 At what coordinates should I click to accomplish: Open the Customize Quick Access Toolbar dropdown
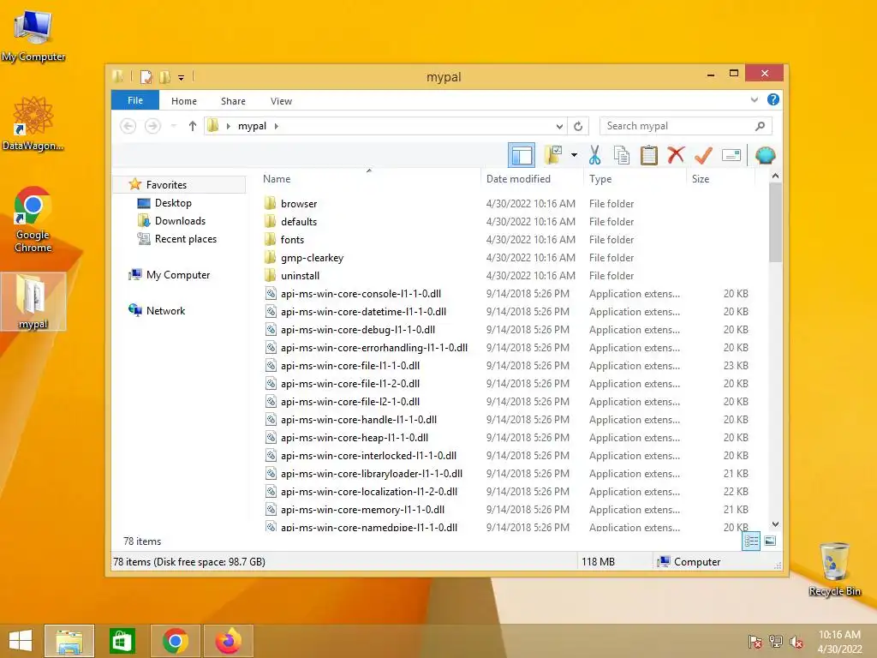pos(182,78)
